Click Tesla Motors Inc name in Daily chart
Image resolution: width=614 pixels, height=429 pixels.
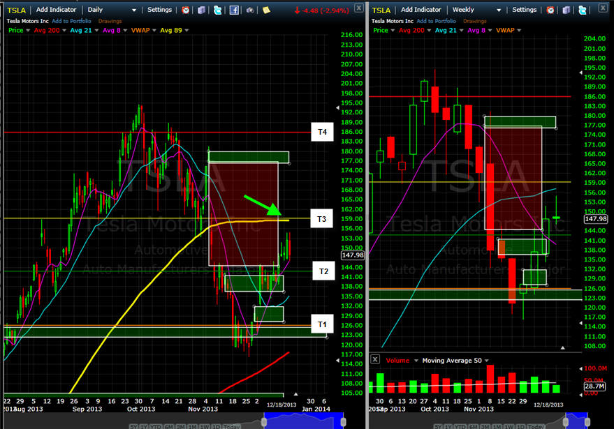coord(27,21)
